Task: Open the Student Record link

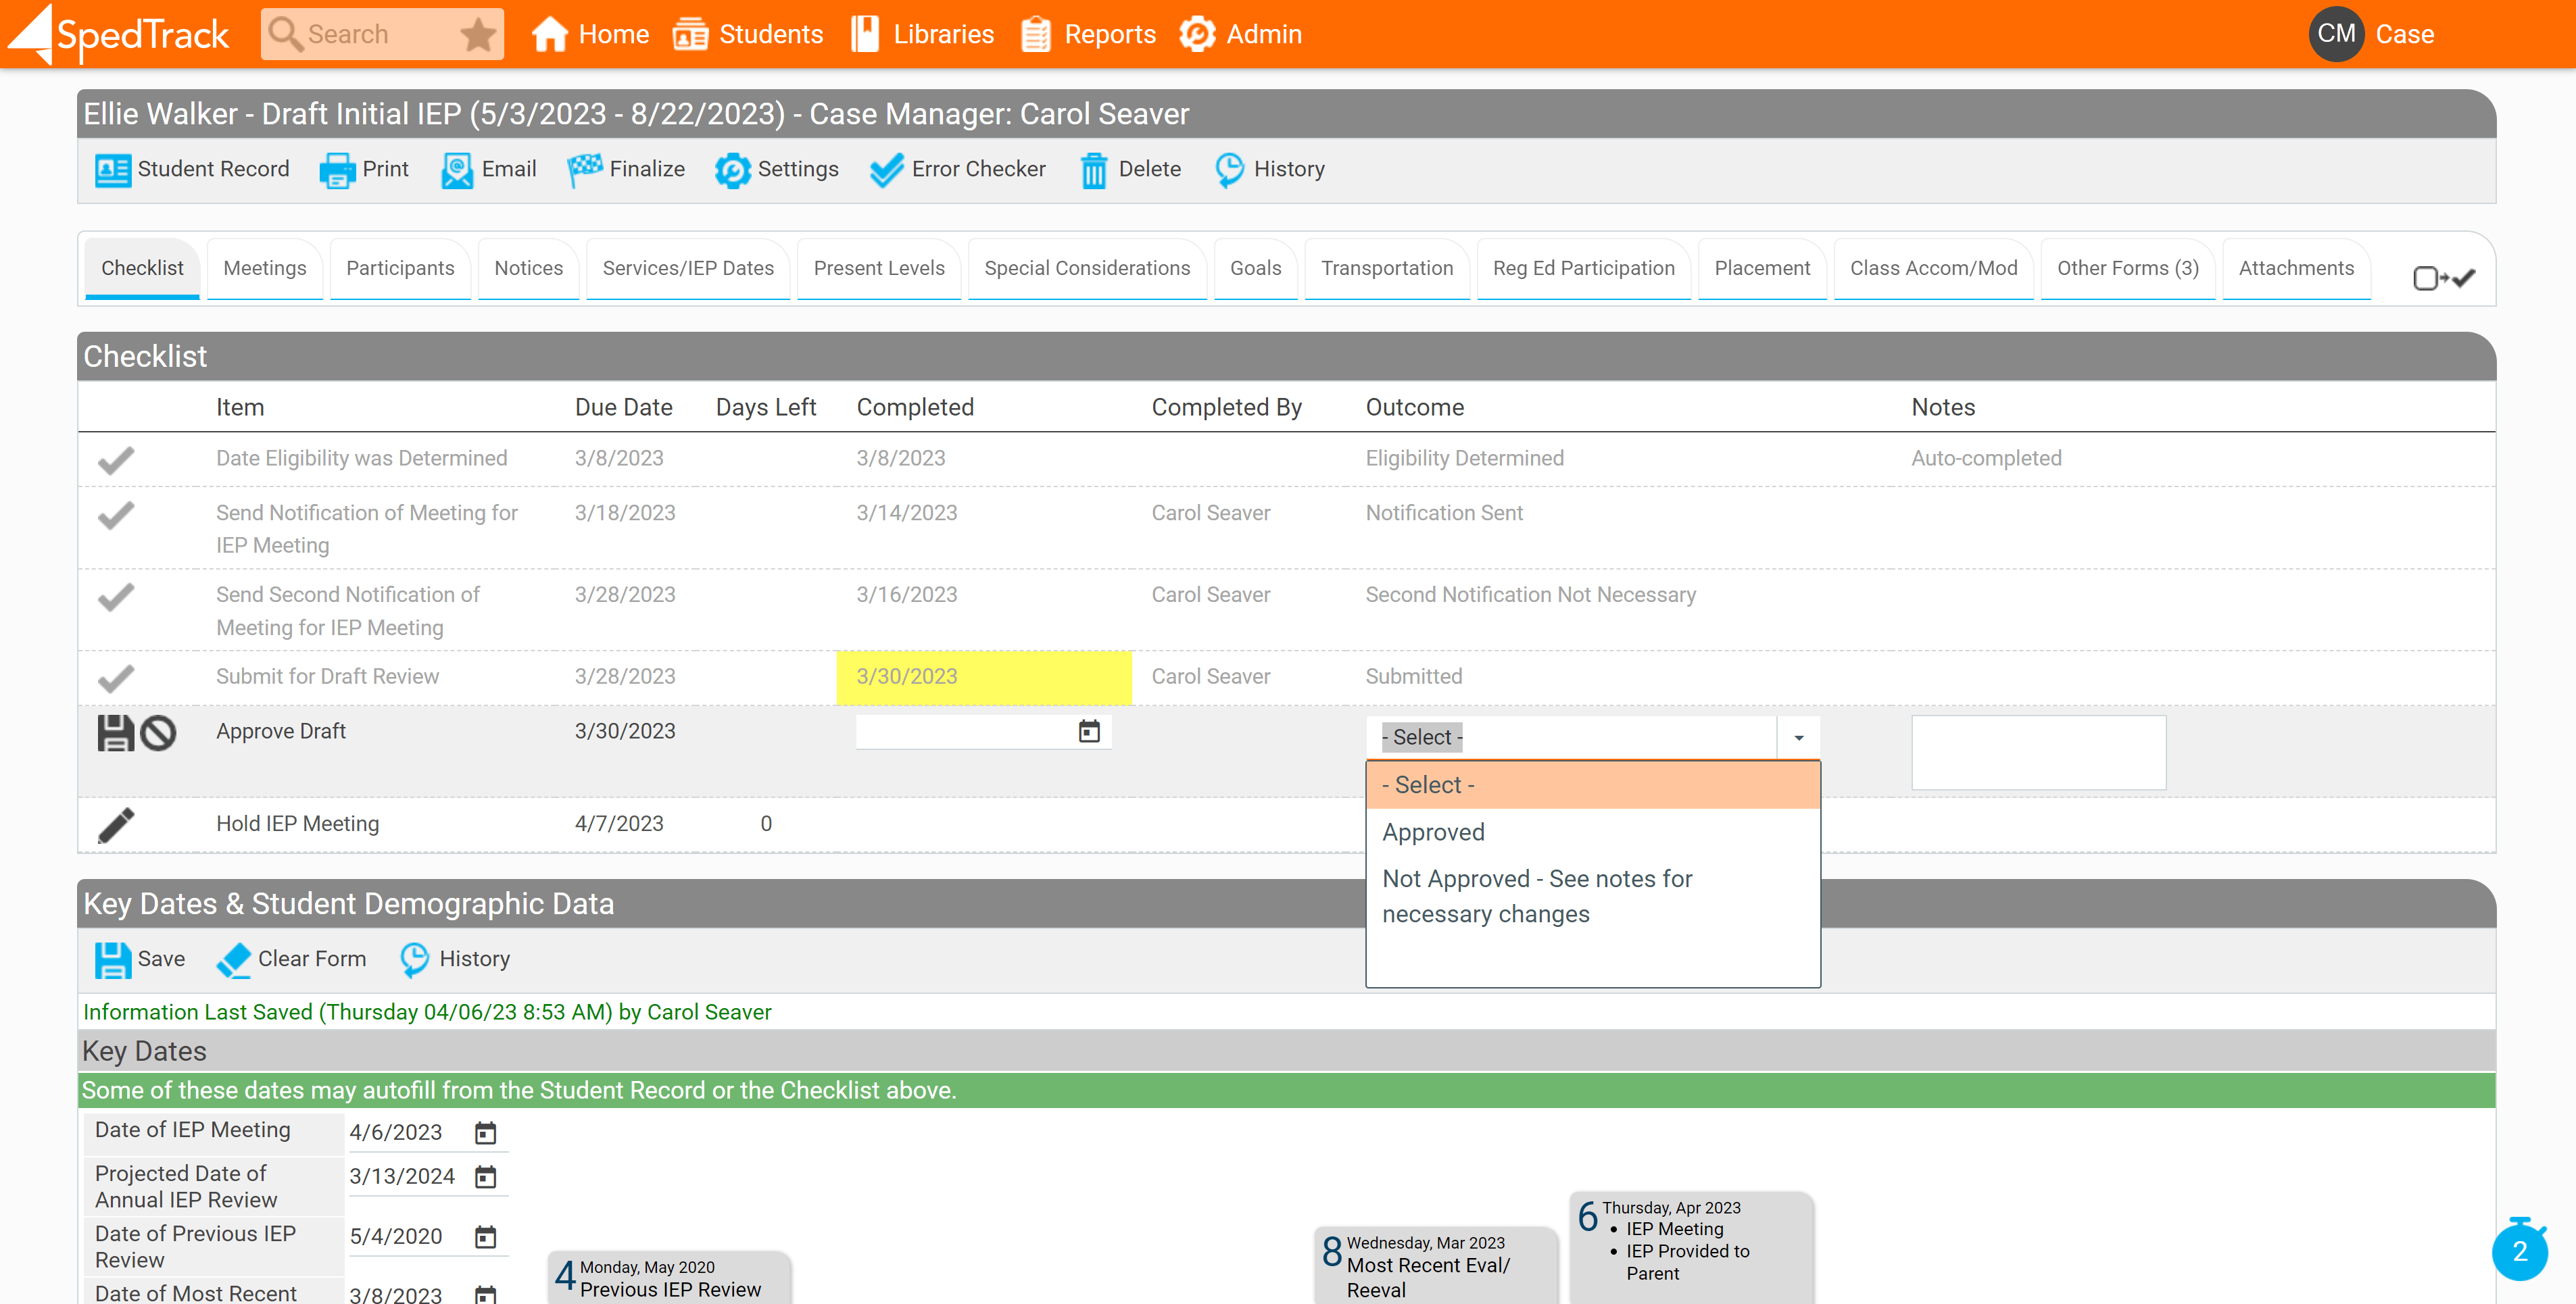Action: [x=193, y=169]
